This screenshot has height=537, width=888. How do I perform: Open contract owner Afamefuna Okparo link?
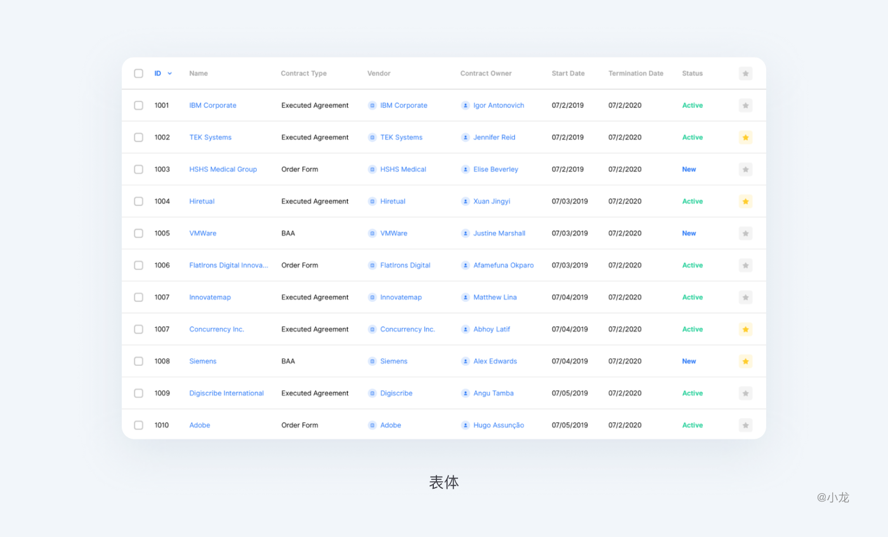coord(504,265)
